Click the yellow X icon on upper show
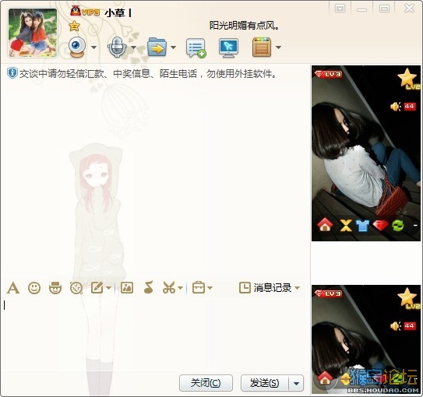The height and width of the screenshot is (397, 423). coord(346,225)
